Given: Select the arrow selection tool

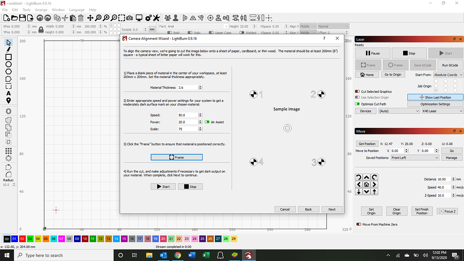Looking at the screenshot, I should [x=8, y=43].
